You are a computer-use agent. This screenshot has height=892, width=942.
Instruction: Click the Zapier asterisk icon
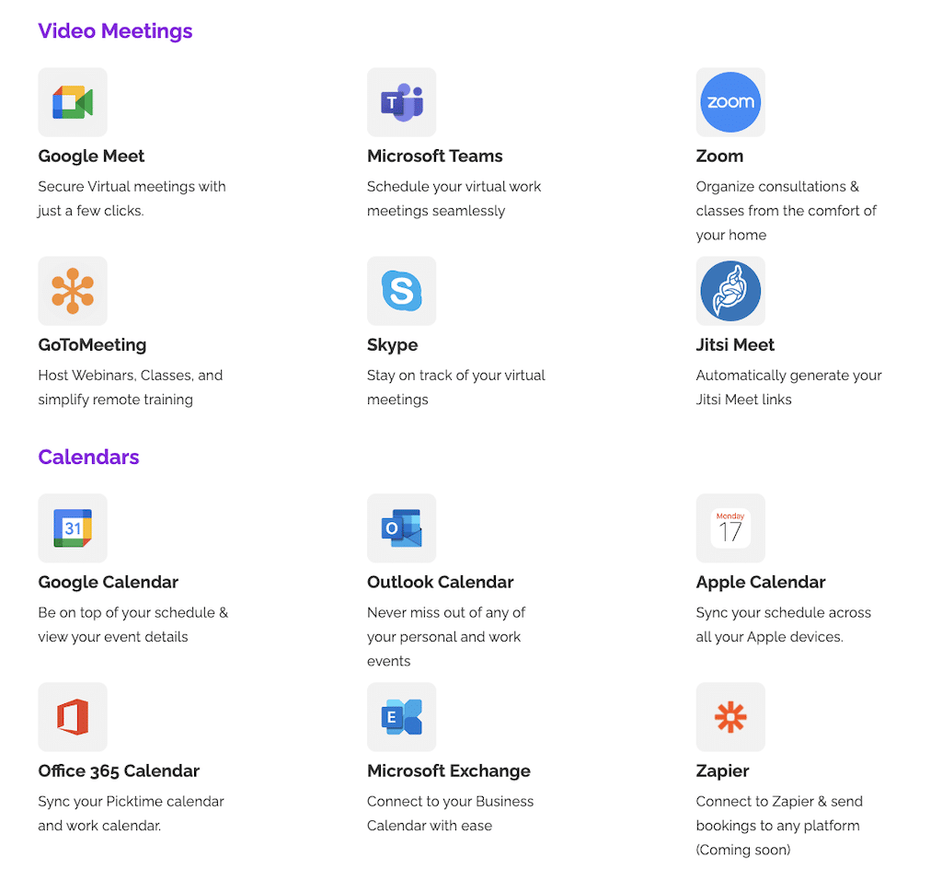pos(730,717)
